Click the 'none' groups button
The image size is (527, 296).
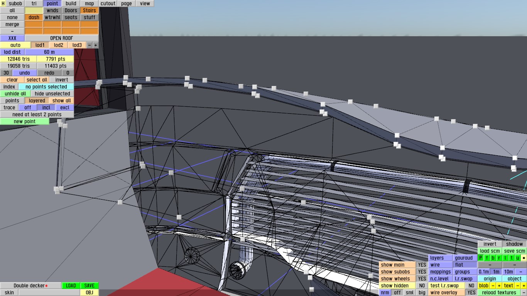[12, 17]
